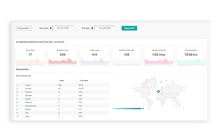Click the Export PDF button

point(129,28)
